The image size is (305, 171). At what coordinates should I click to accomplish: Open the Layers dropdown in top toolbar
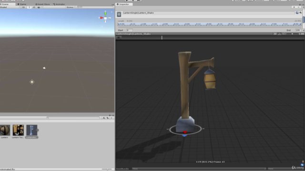280,0
